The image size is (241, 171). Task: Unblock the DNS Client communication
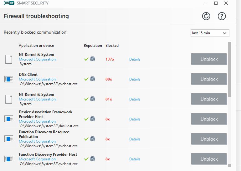209,79
